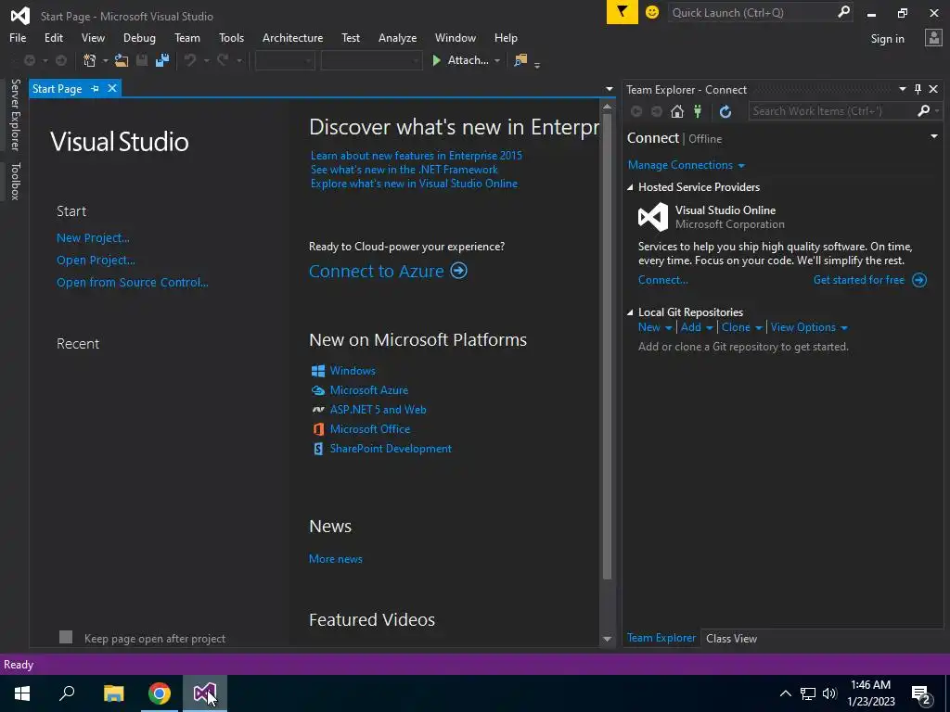Open the Attach debug target dropdown arrow
Screen dimensions: 950x712
coord(497,60)
